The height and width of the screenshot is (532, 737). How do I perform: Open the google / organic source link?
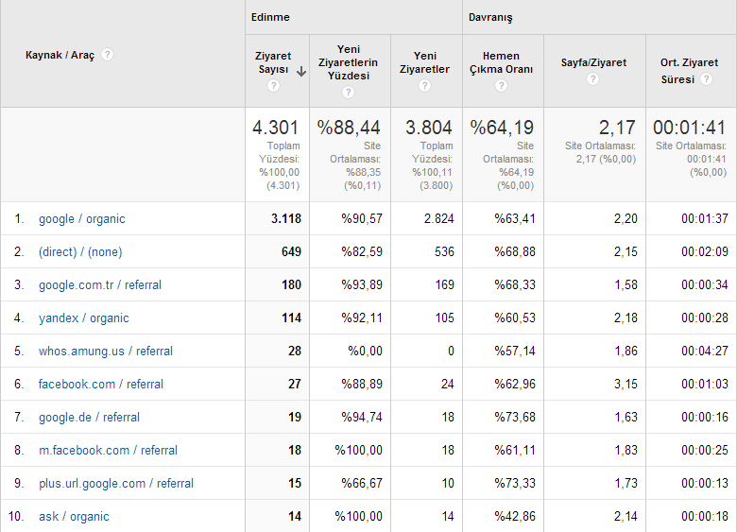[82, 219]
